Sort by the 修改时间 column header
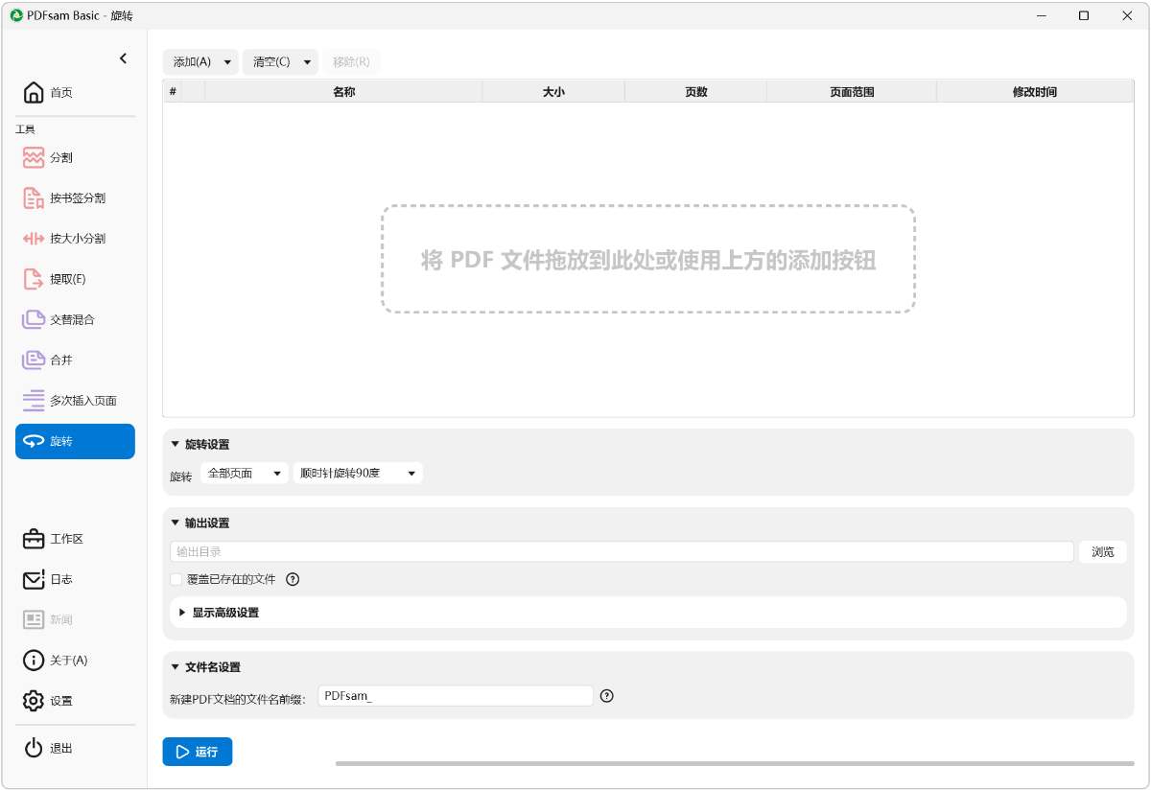Image resolution: width=1151 pixels, height=790 pixels. pos(1035,92)
